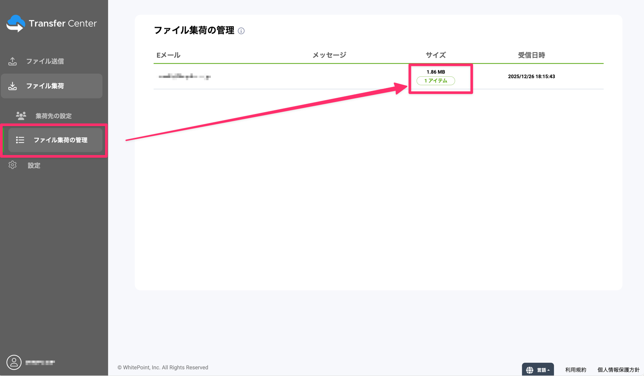Select the upload icon for ファイル送信
The width and height of the screenshot is (644, 376).
tap(12, 61)
